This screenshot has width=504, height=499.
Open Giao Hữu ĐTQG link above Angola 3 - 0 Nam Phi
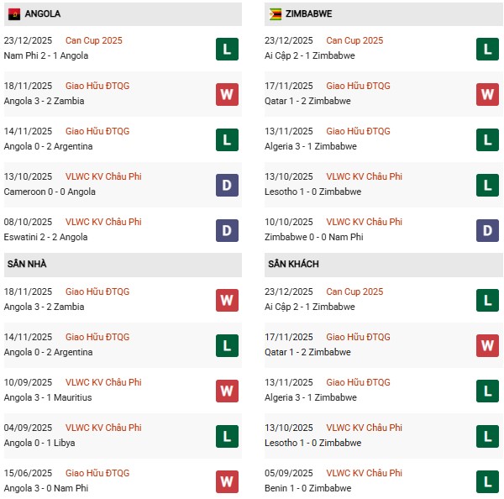click(x=97, y=473)
